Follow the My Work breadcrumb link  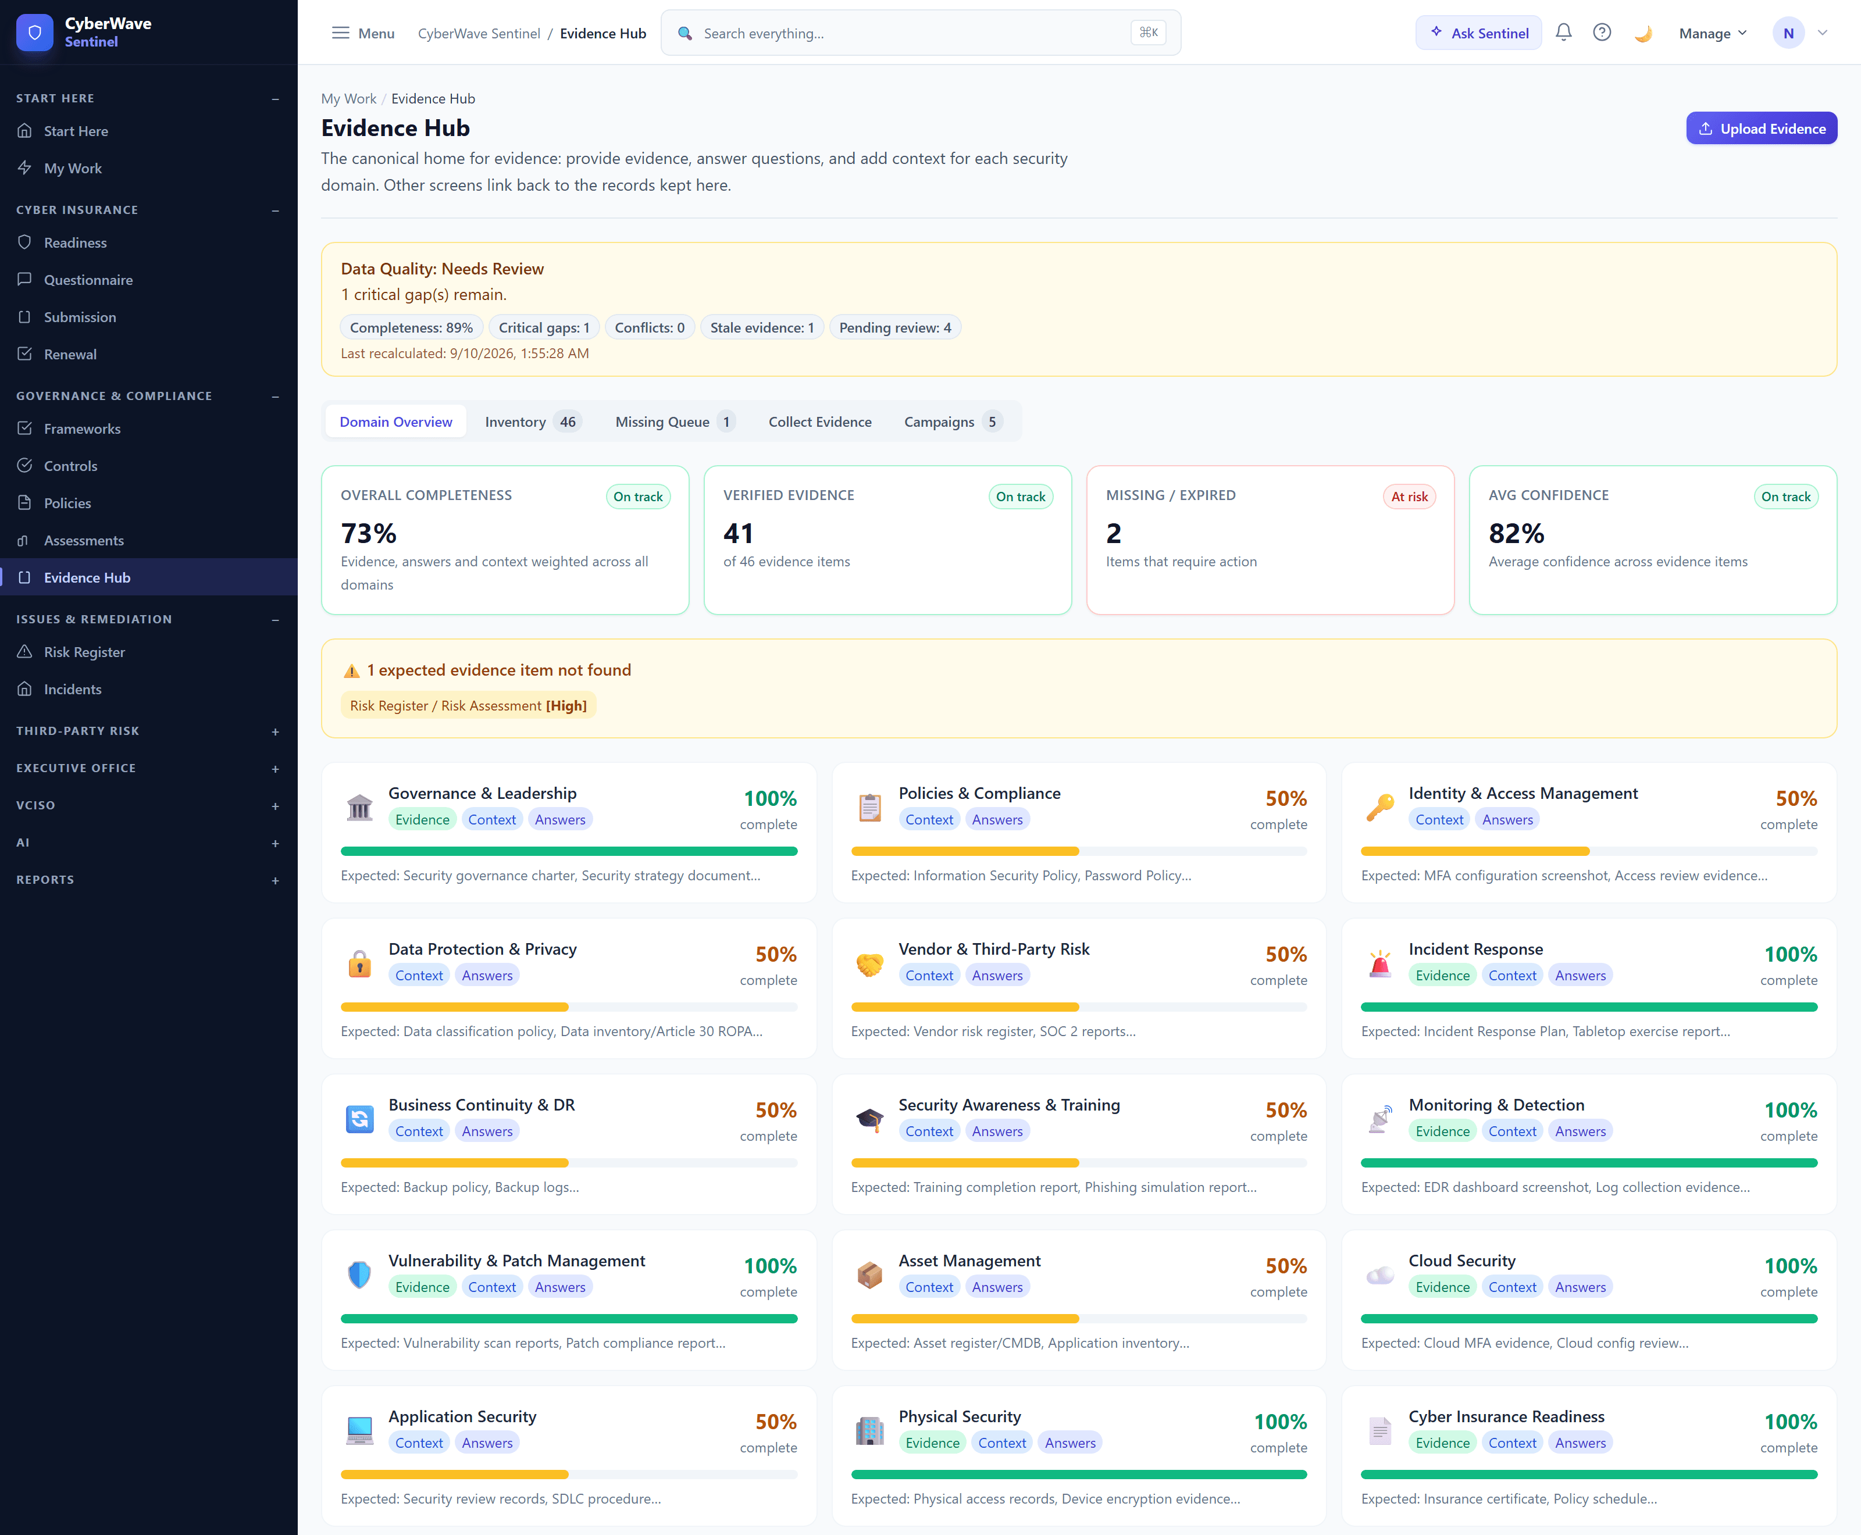click(x=348, y=98)
